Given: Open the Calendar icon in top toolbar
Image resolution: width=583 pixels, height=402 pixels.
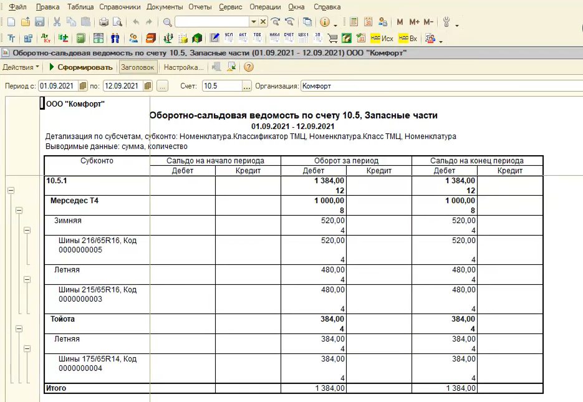Looking at the screenshot, I should point(368,22).
